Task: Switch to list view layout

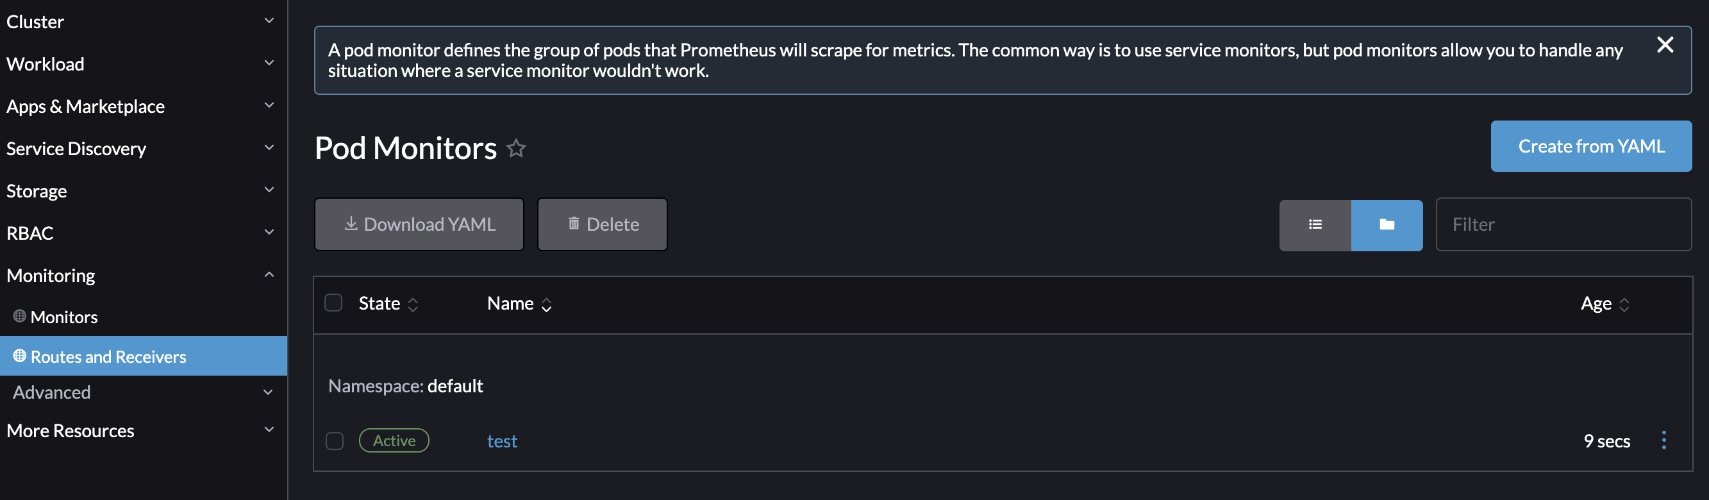Action: [x=1315, y=225]
